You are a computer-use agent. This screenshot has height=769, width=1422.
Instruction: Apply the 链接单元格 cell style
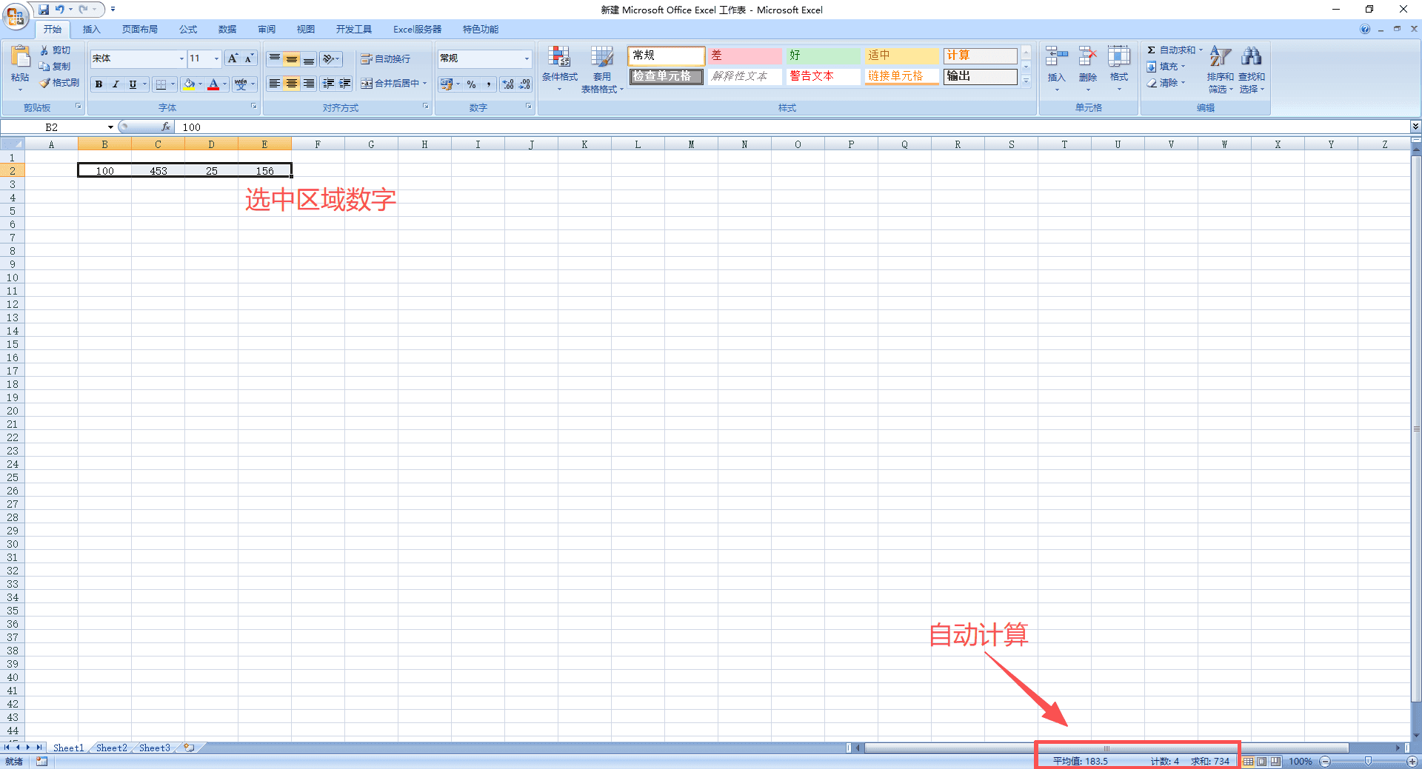[901, 76]
